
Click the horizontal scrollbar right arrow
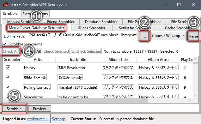(190, 101)
